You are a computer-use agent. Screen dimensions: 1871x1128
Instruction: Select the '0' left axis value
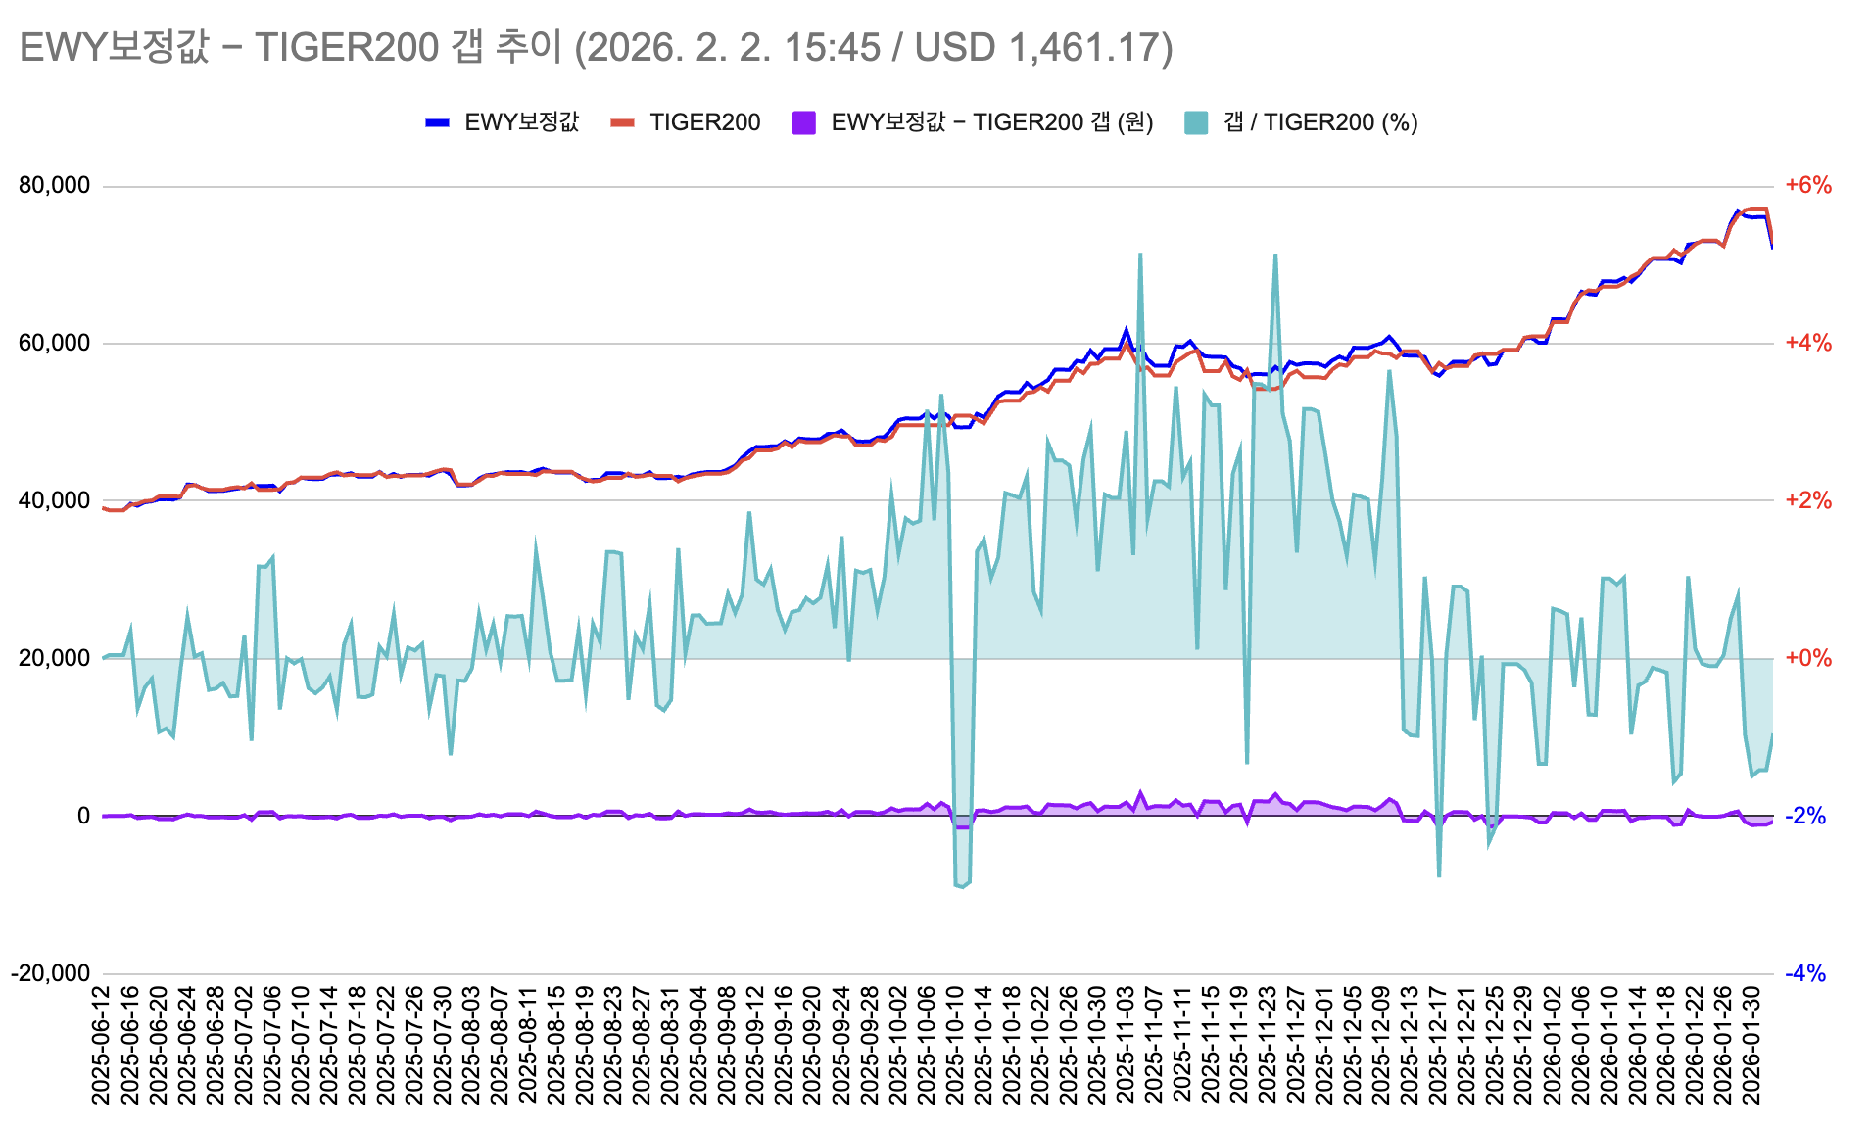(84, 816)
